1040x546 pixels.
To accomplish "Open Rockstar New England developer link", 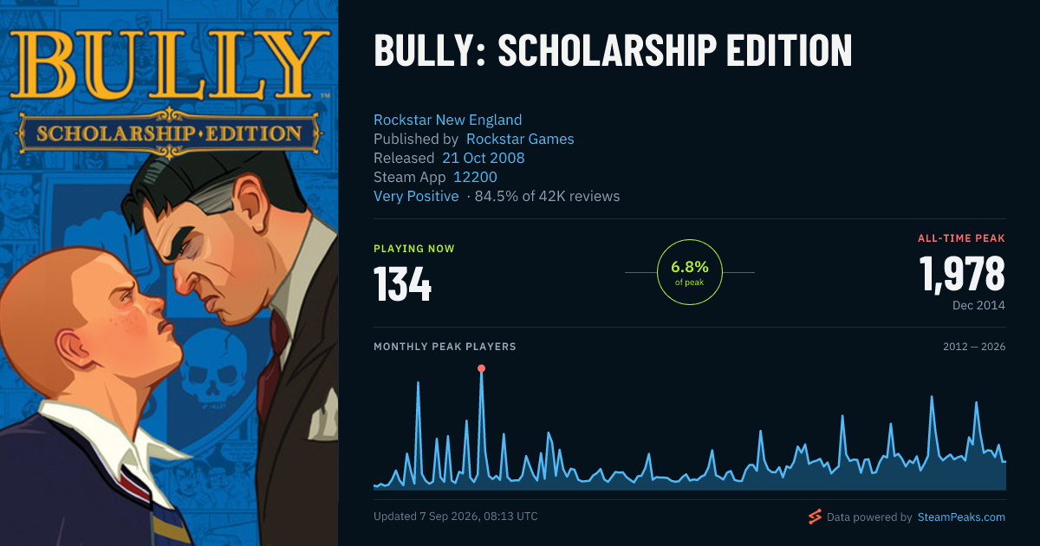I will pyautogui.click(x=447, y=120).
